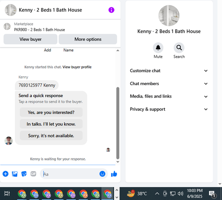222x200 pixels.
Task: Choose a sticker from sticker icon
Action: point(24,174)
